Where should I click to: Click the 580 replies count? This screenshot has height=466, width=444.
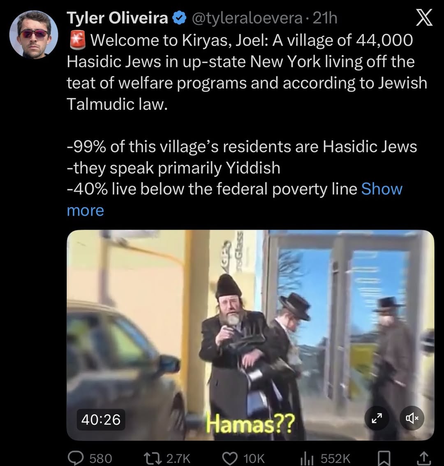point(101,458)
